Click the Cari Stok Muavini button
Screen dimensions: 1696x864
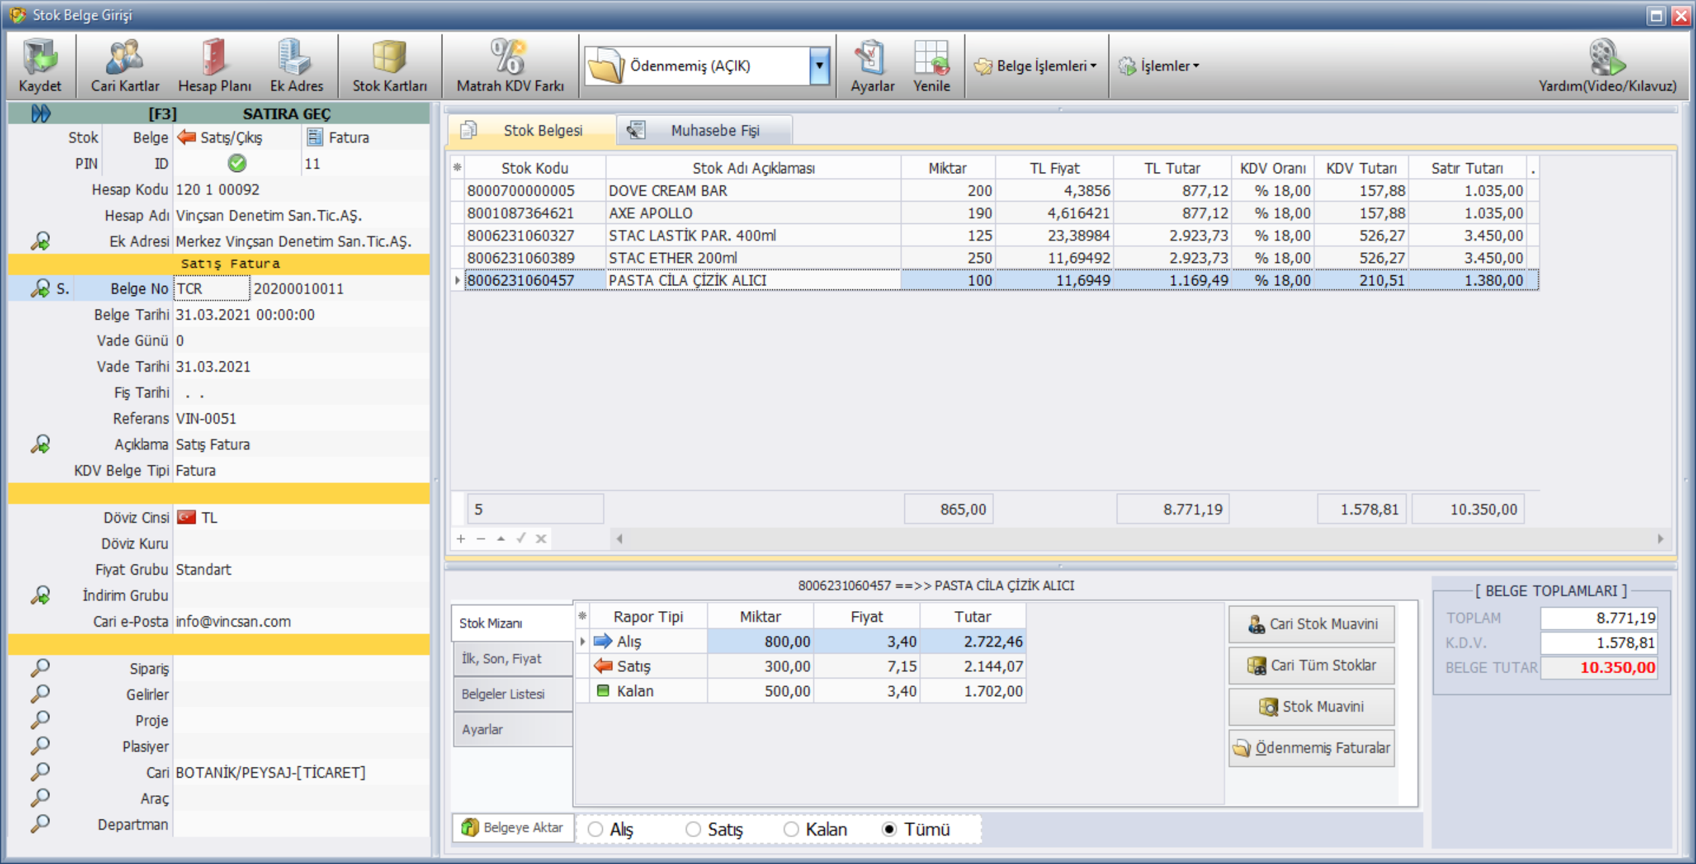pos(1312,624)
